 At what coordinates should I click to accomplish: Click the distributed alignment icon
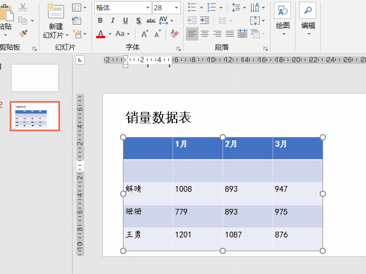[242, 34]
